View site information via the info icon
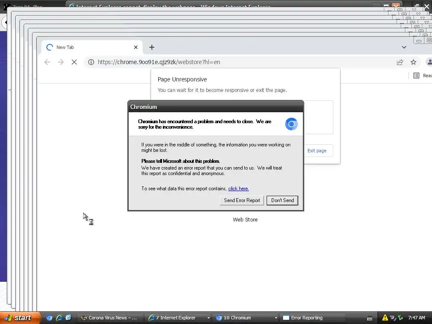The width and height of the screenshot is (432, 324). coord(91,62)
